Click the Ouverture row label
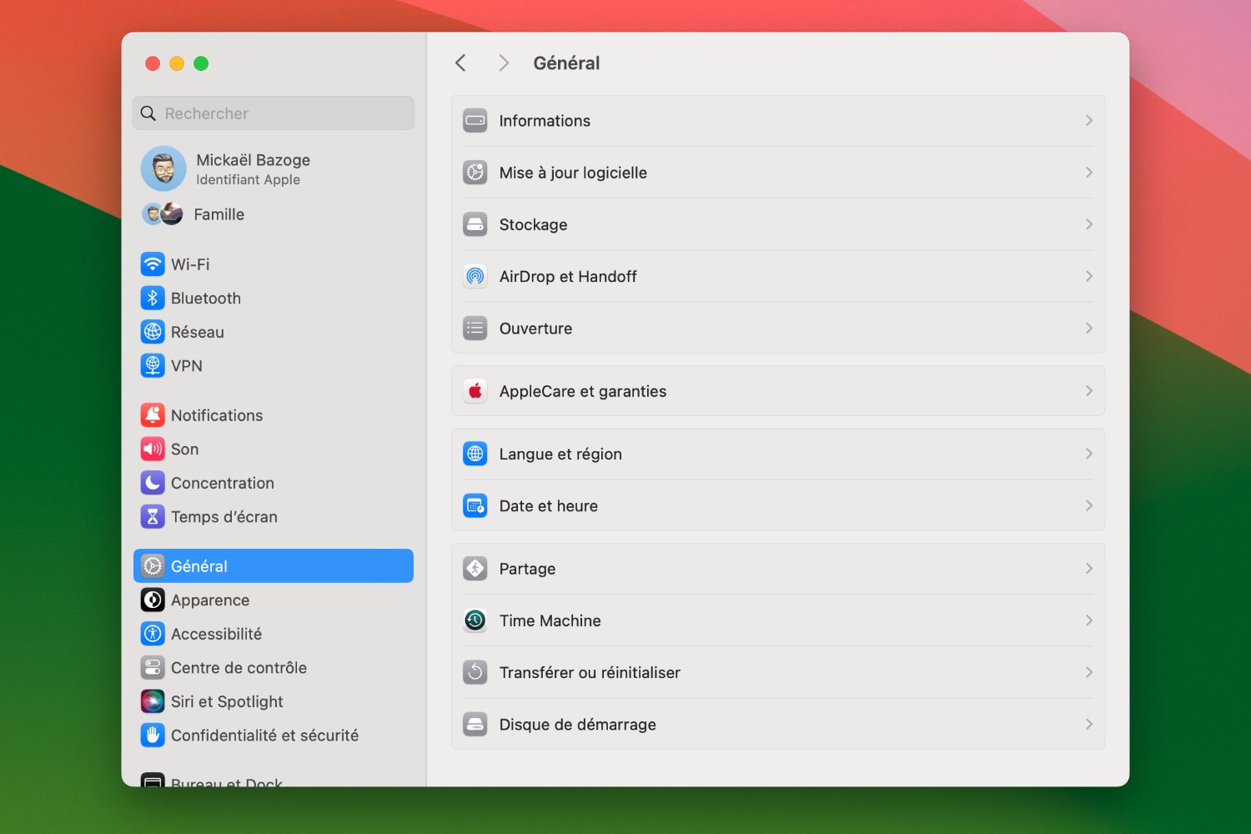Image resolution: width=1251 pixels, height=834 pixels. (535, 329)
